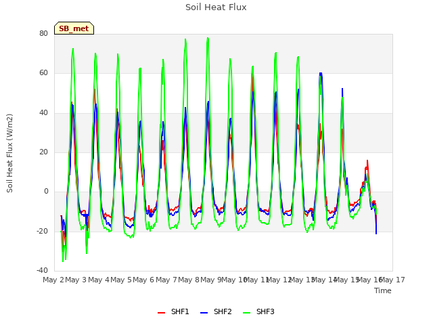Click the red SHF1 legend marker

[161, 313]
